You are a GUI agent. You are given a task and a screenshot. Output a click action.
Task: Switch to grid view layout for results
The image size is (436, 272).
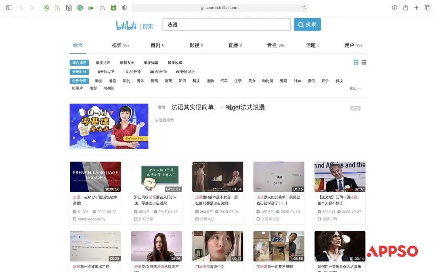pos(356,62)
